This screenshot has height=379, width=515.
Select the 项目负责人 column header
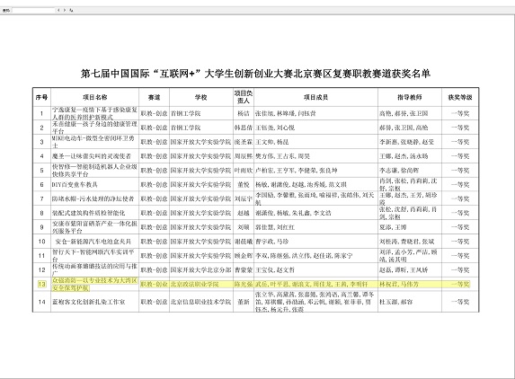[x=243, y=97]
